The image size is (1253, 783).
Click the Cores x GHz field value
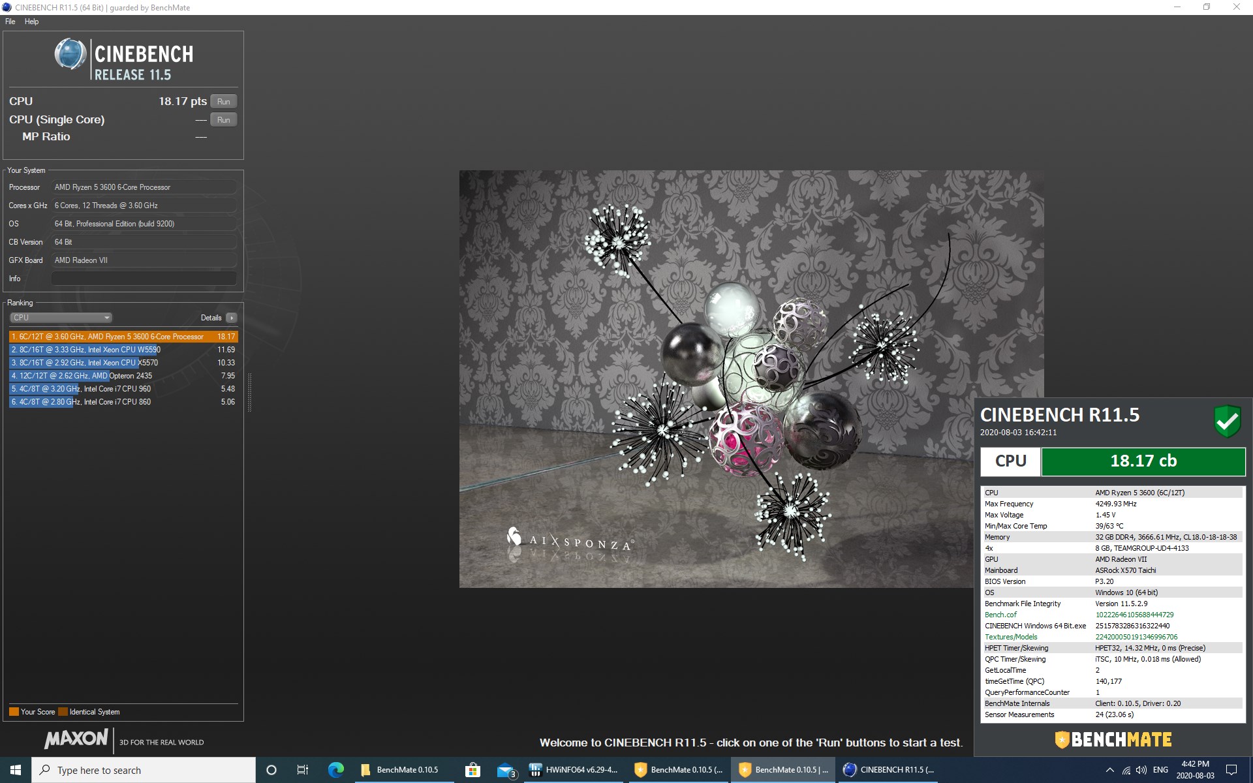tap(144, 206)
